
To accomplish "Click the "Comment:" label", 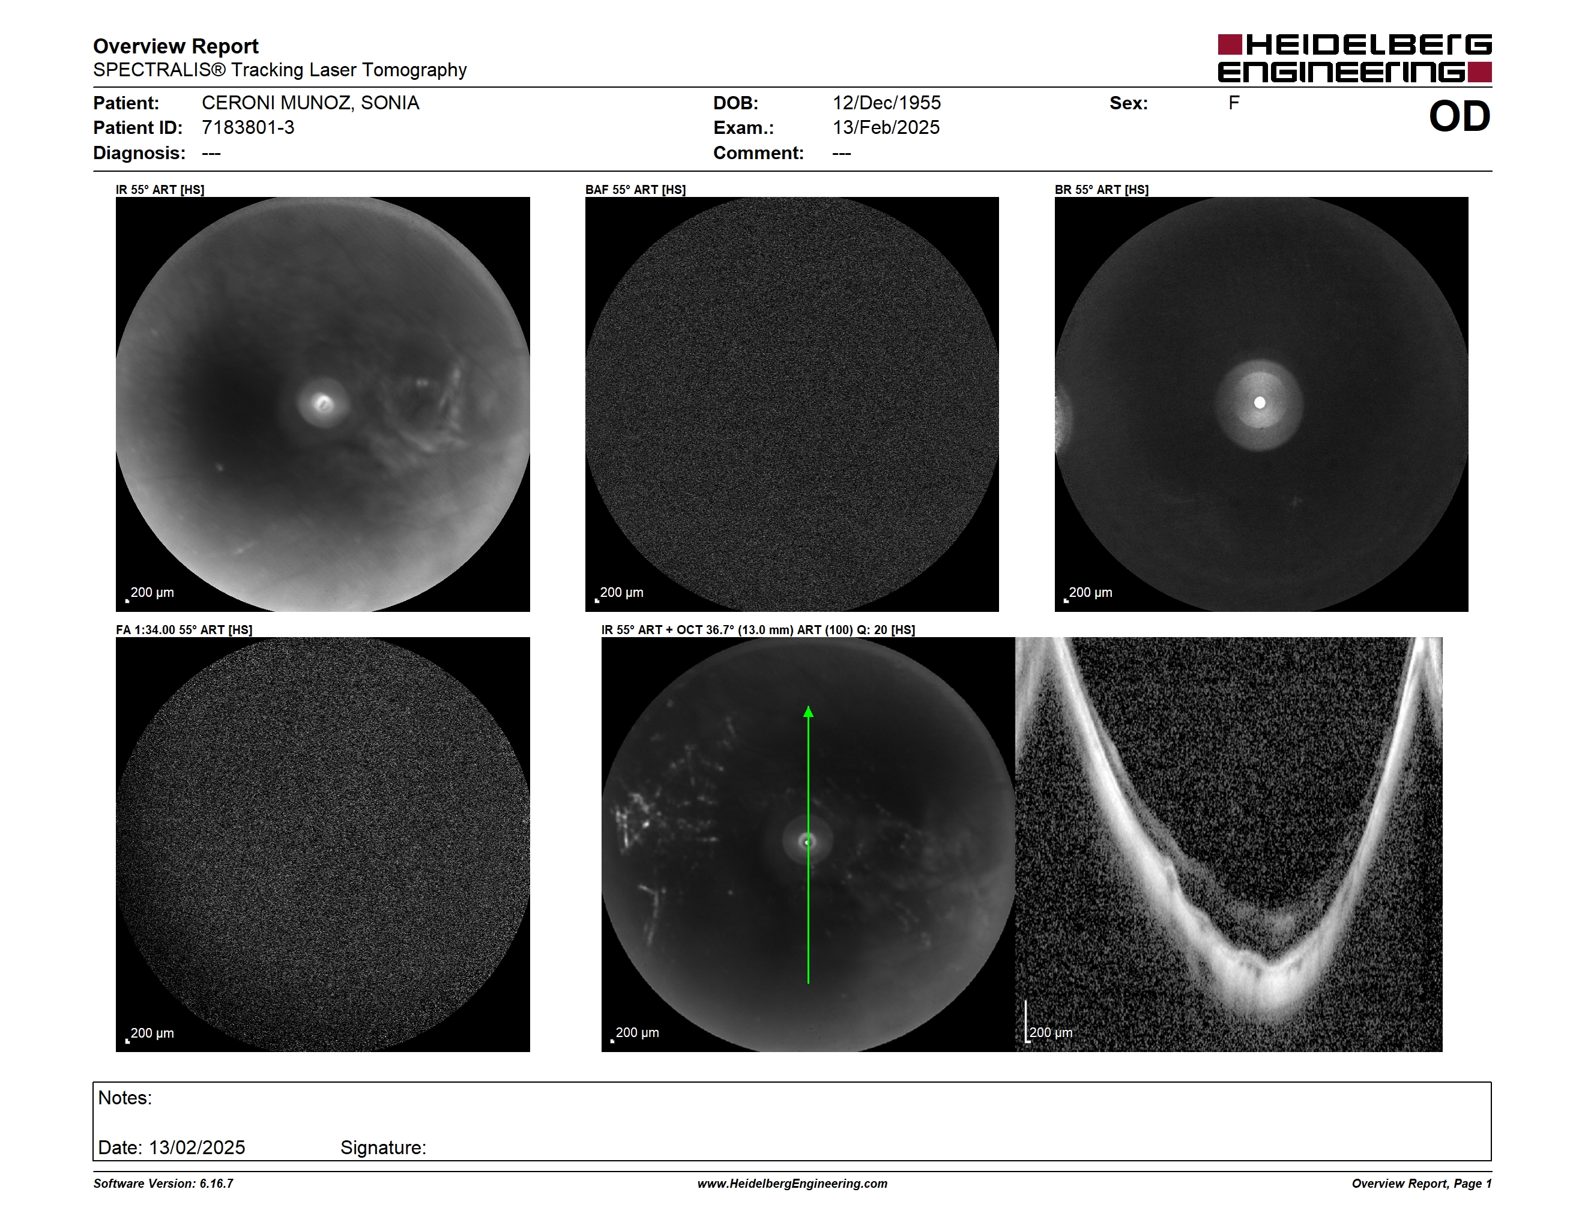I will 758,153.
